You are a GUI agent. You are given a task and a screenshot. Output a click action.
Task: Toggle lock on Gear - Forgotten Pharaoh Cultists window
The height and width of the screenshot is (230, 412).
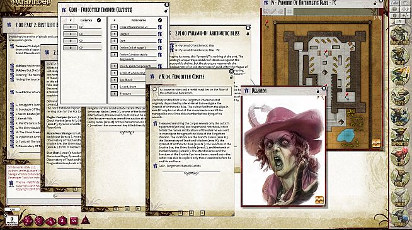click(x=166, y=11)
